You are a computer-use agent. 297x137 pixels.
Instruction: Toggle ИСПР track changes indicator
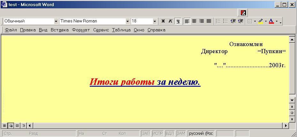pos(158,133)
